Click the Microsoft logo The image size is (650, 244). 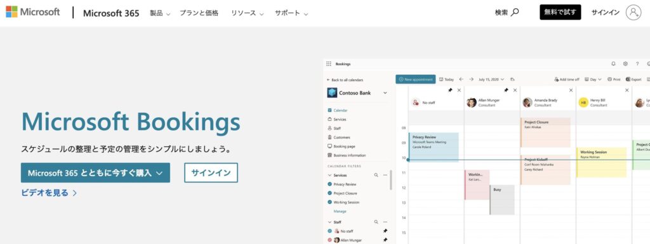33,12
